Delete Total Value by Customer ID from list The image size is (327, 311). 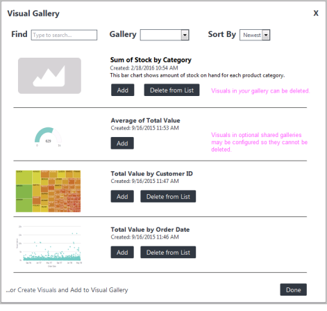click(x=168, y=196)
